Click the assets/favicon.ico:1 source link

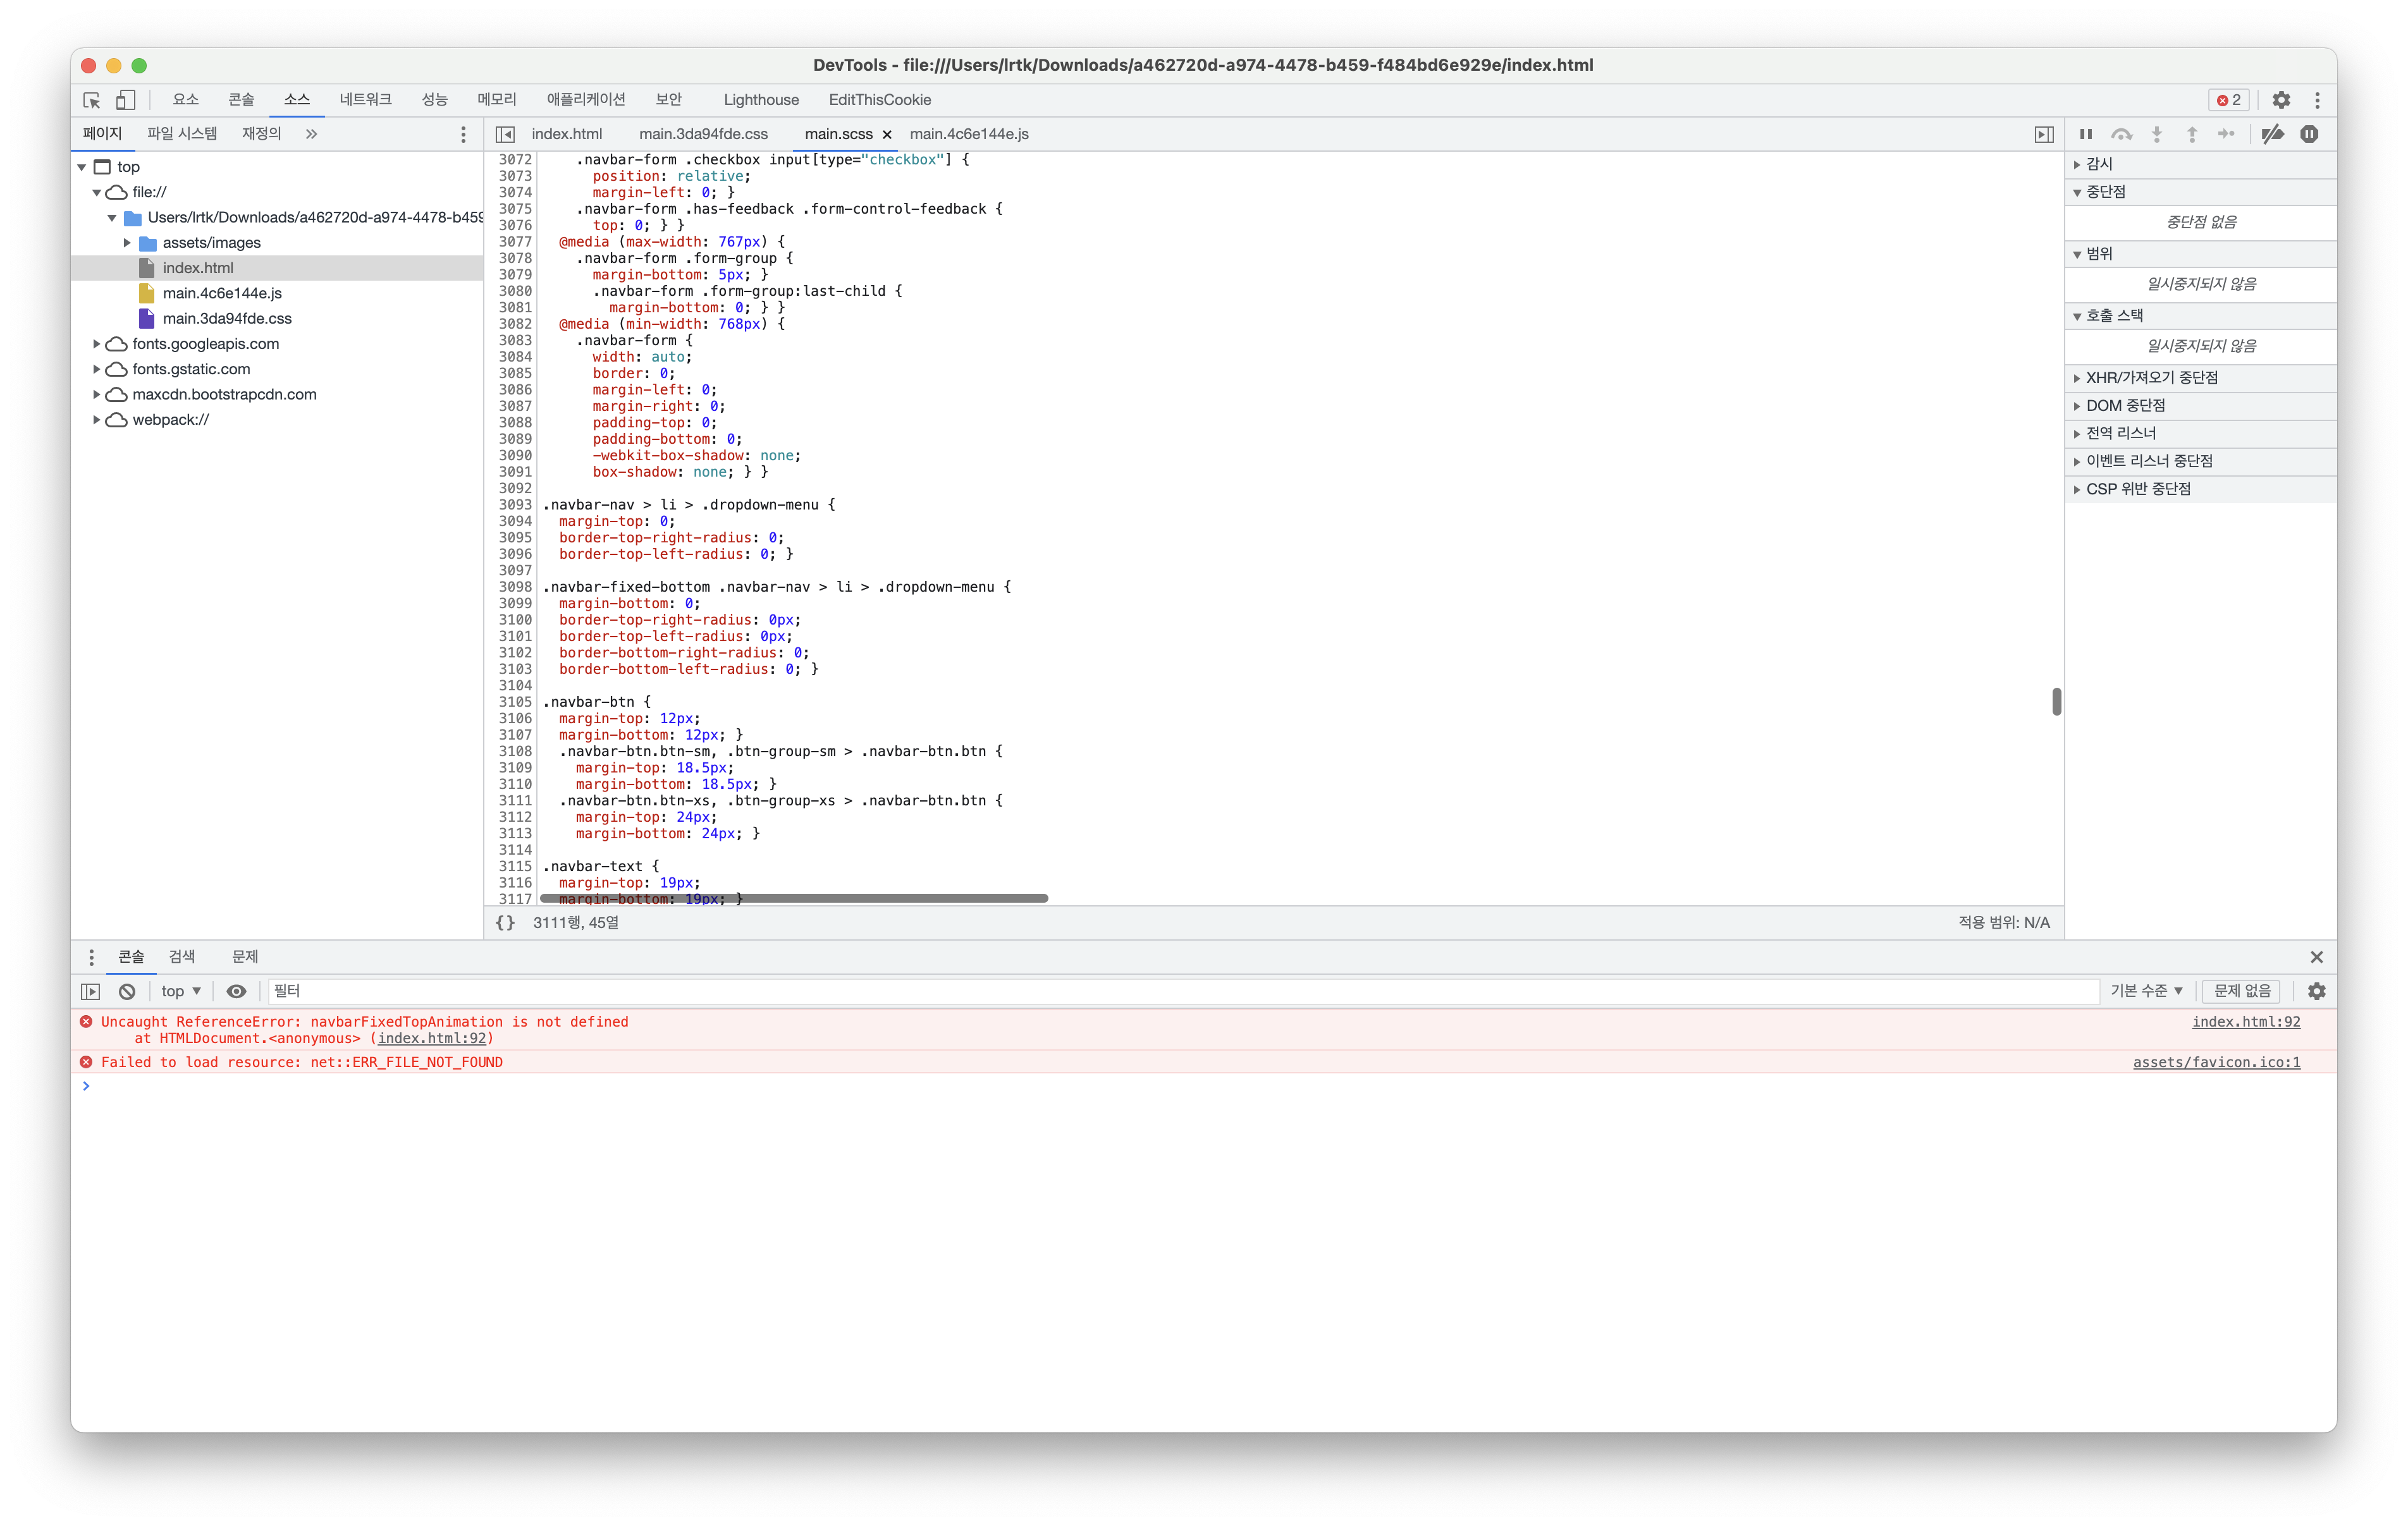(2216, 1062)
